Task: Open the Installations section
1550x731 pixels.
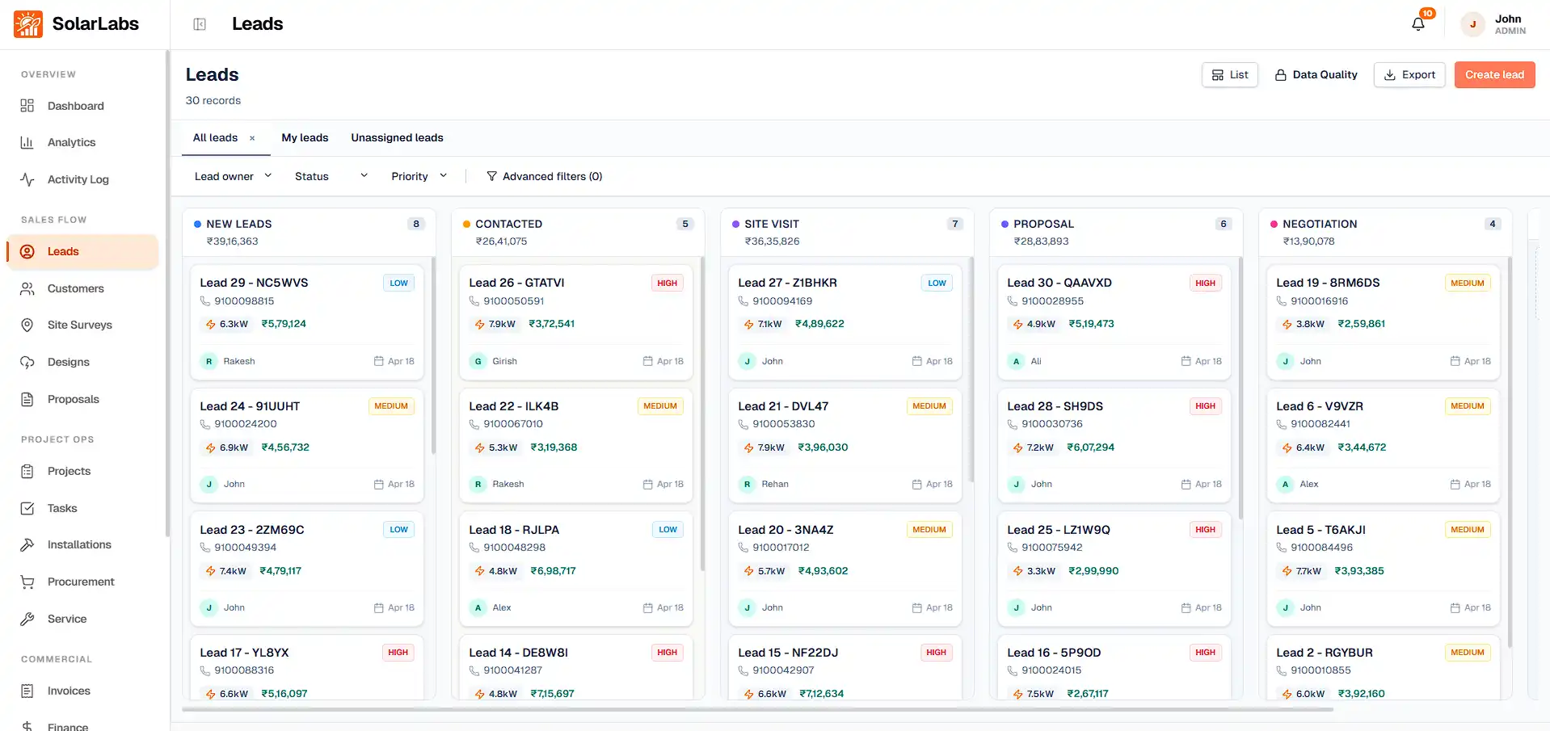Action: point(79,544)
